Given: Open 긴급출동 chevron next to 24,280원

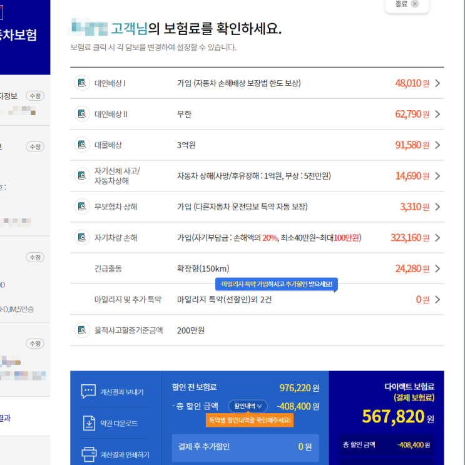Looking at the screenshot, I should click(x=437, y=268).
